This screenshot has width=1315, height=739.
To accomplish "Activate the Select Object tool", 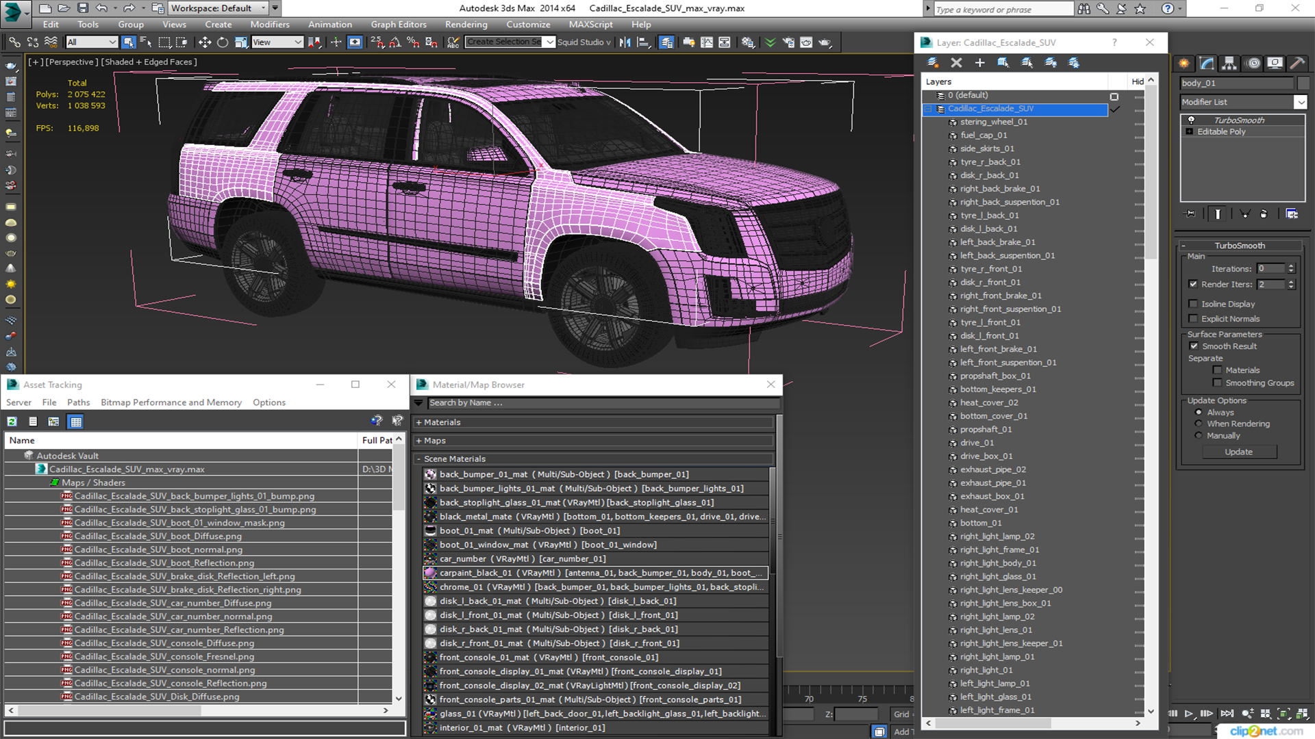I will point(128,42).
